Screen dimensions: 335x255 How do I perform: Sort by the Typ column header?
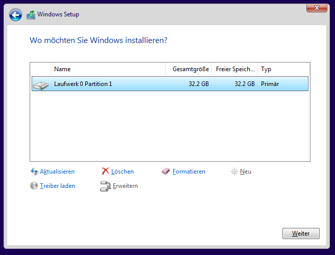click(283, 69)
